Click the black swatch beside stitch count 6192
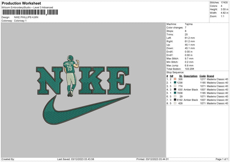 point(175,100)
